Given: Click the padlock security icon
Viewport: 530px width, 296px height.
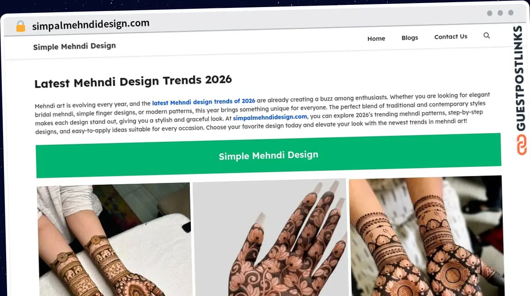Looking at the screenshot, I should (21, 27).
